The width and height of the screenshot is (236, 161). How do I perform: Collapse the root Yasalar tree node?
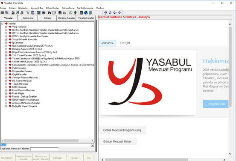pyautogui.click(x=3, y=24)
